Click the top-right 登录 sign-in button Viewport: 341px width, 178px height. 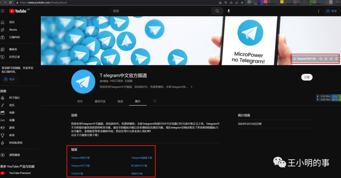(x=332, y=11)
